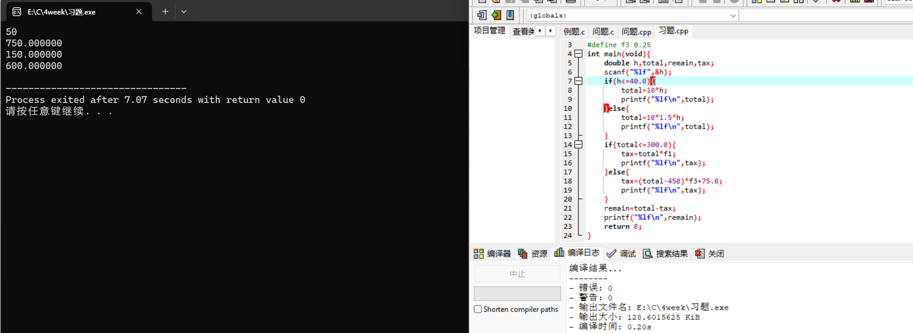Open the 编译器 bottom tab

[492, 253]
